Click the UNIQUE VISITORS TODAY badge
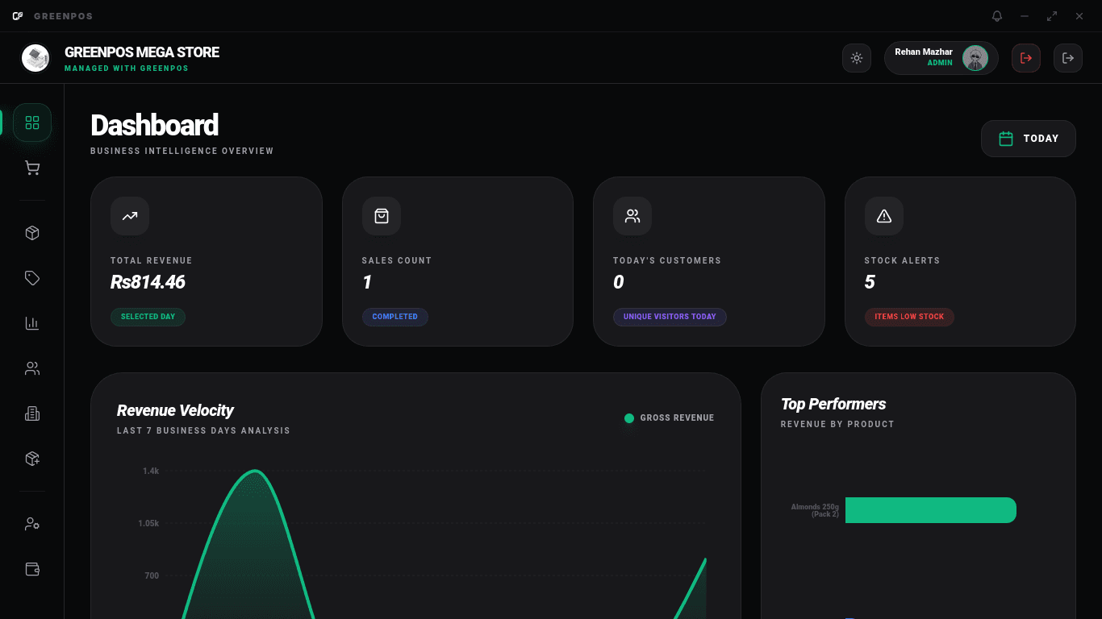This screenshot has width=1102, height=619. (670, 317)
